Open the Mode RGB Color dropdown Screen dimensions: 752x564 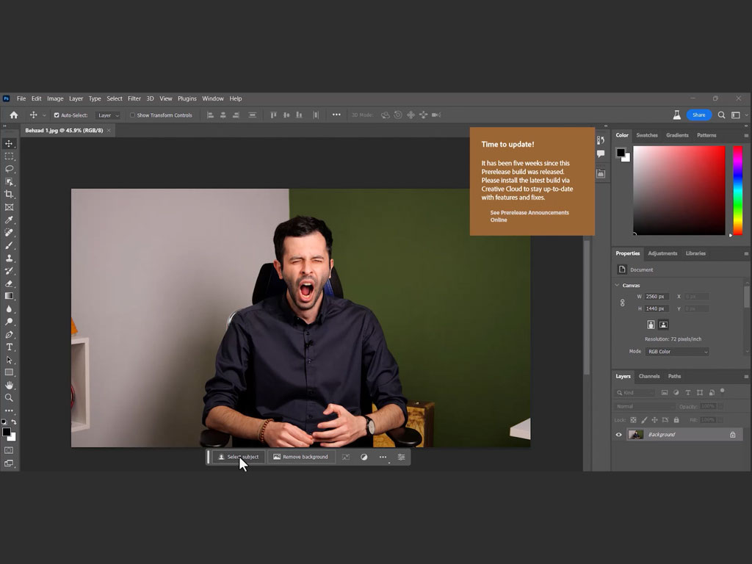677,352
